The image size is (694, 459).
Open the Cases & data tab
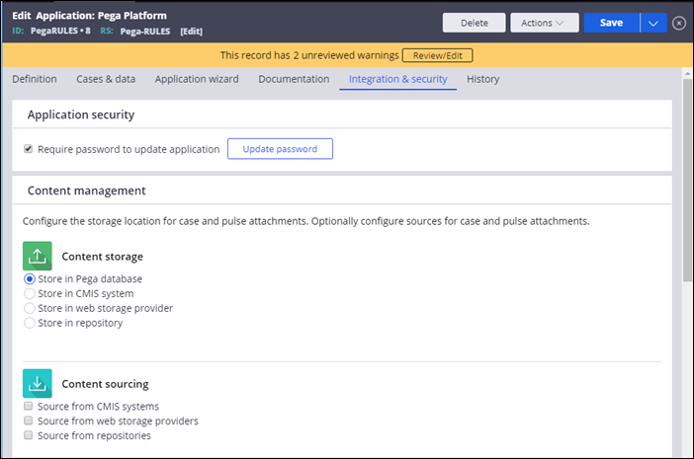(x=106, y=79)
